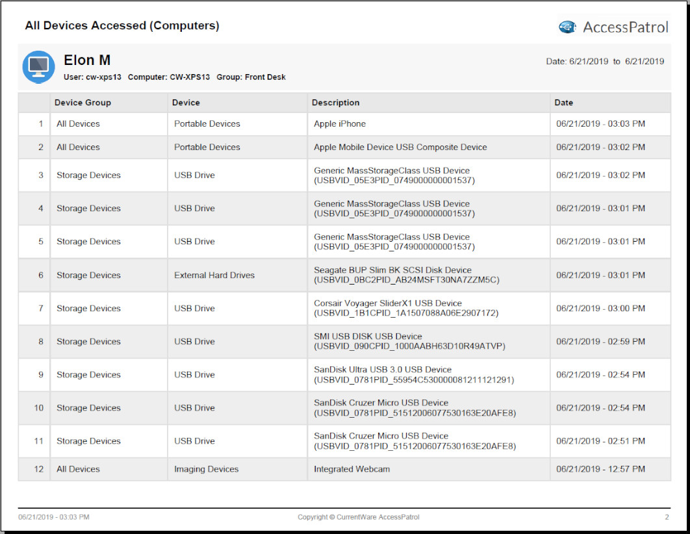Select the Description column header
This screenshot has width=690, height=534.
335,103
